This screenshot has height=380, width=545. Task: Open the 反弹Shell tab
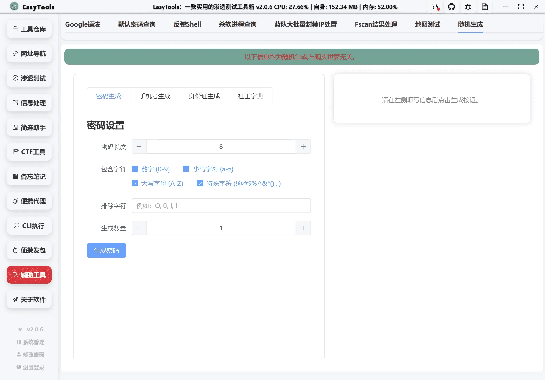pyautogui.click(x=187, y=24)
